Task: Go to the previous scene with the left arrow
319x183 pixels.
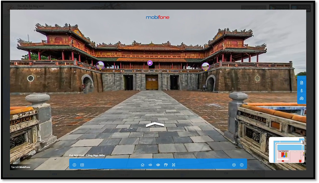Action: [74, 165]
